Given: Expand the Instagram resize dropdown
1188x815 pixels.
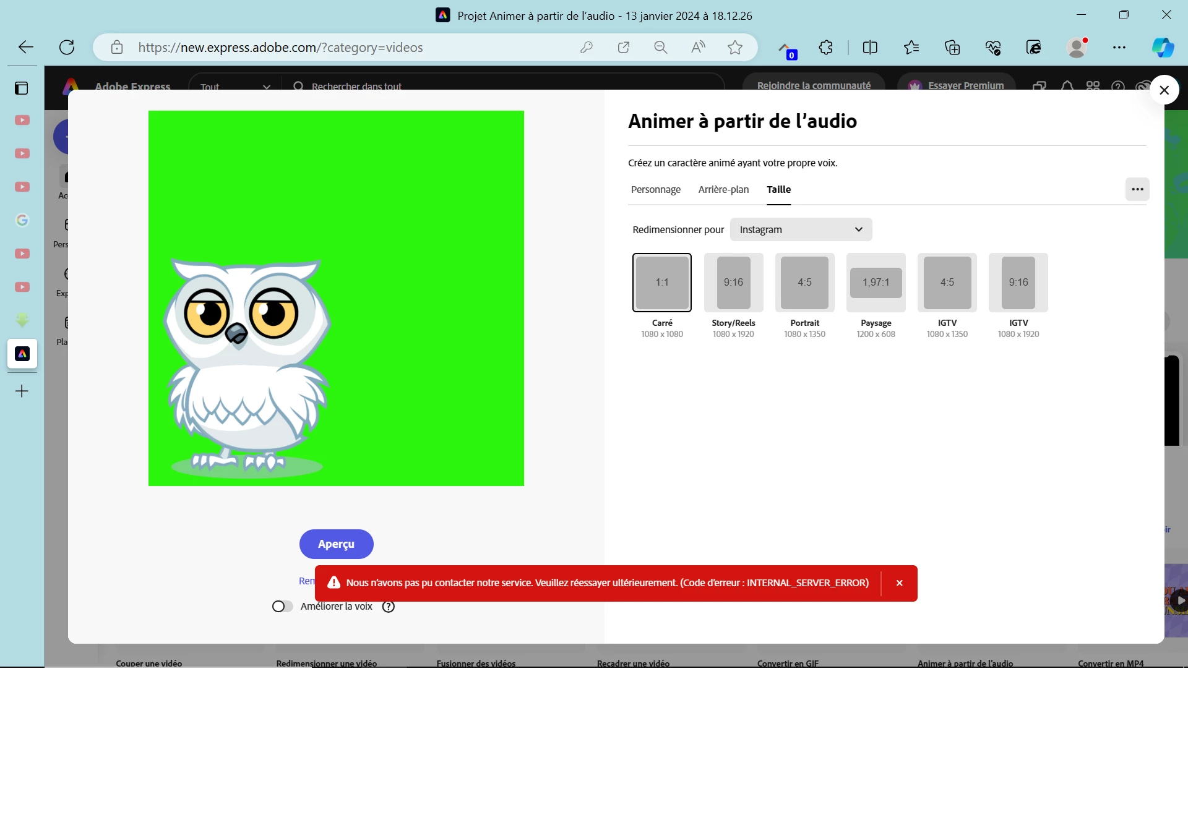Looking at the screenshot, I should click(801, 229).
